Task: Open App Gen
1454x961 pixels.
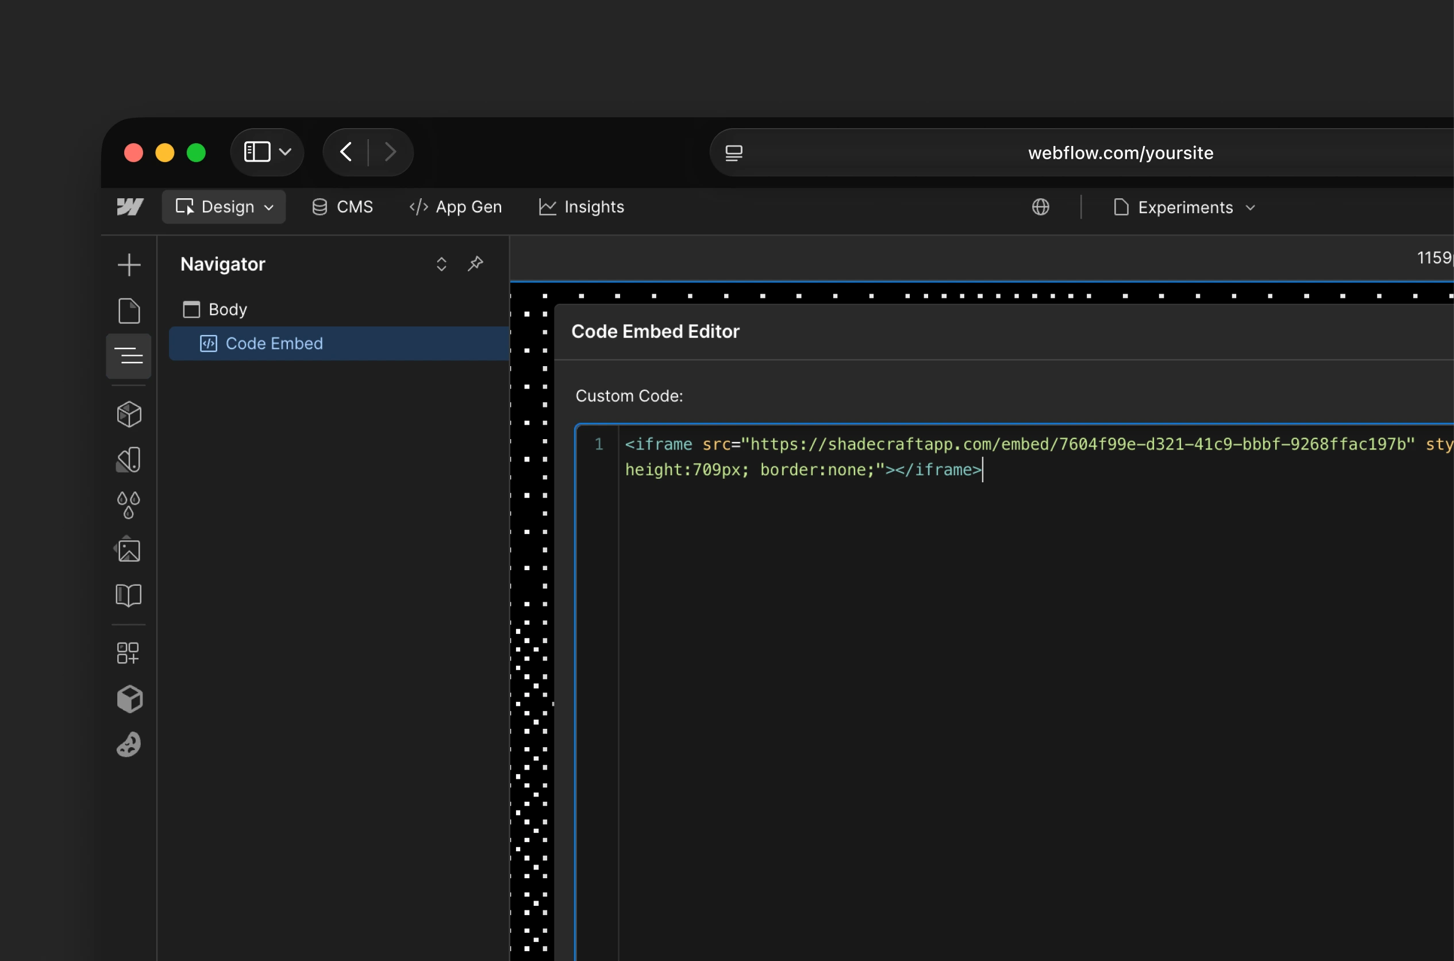Action: coord(455,206)
